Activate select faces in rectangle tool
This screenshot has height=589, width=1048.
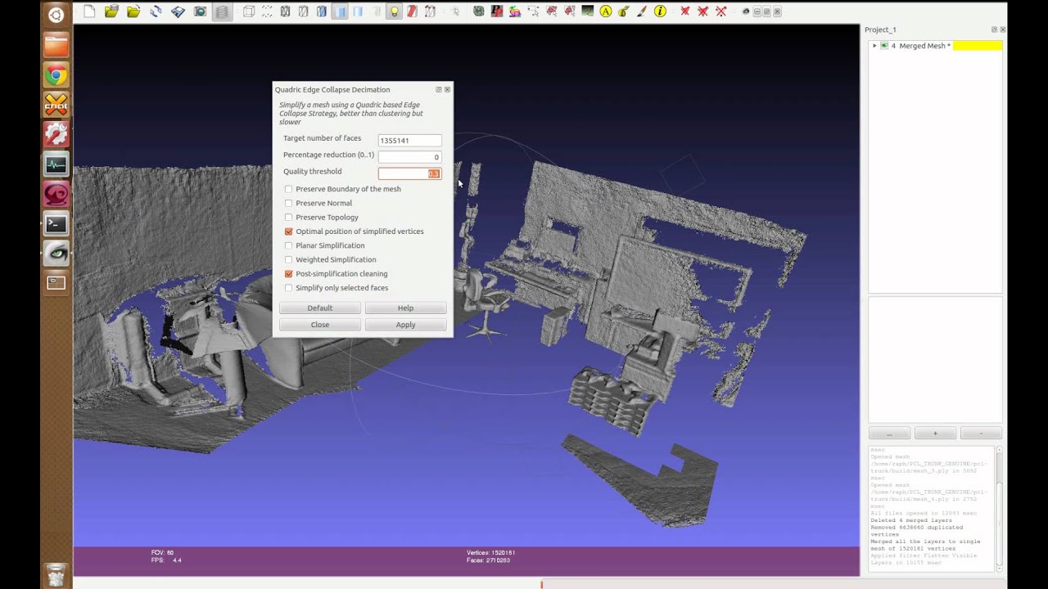pos(552,11)
